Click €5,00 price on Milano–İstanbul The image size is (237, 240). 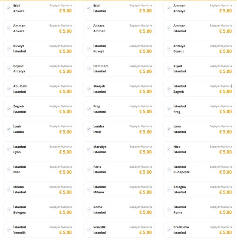click(x=66, y=192)
